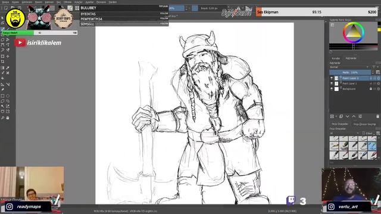Image resolution: width=381 pixels, height=214 pixels.
Task: Expand the add-layer arrow menu
Action: [336, 117]
